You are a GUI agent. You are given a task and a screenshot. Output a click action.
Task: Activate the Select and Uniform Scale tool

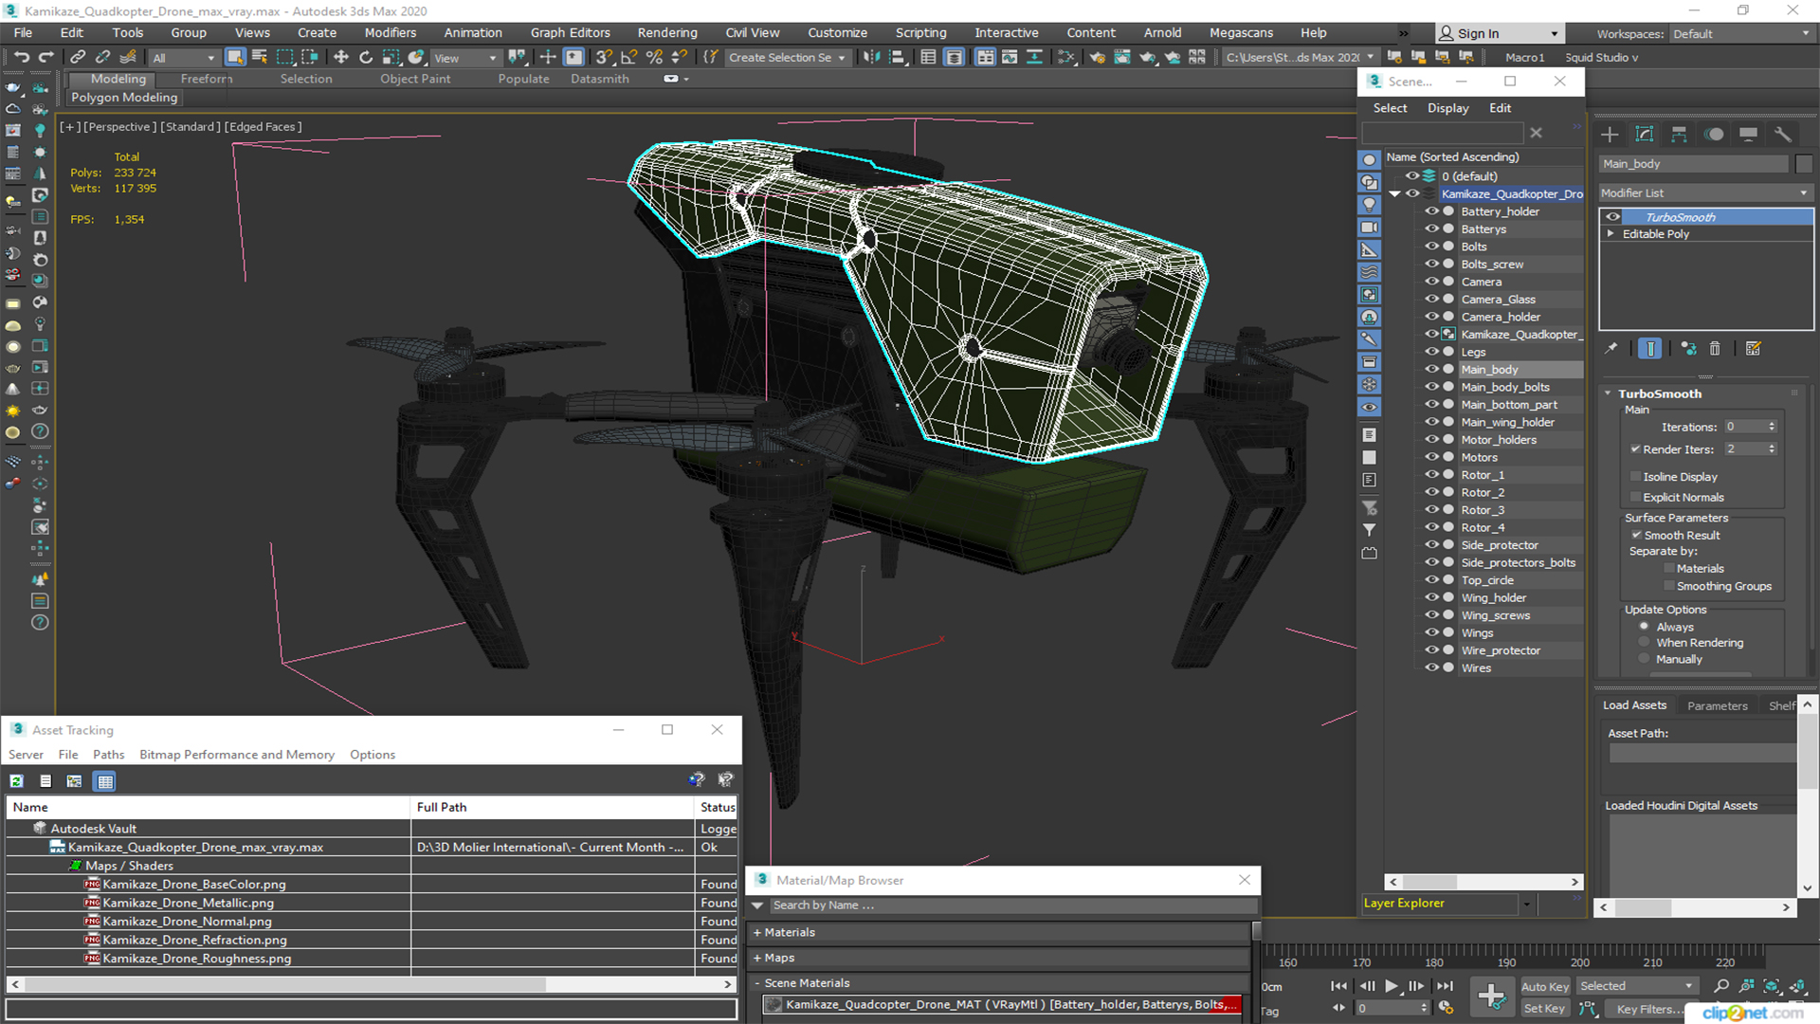pos(391,58)
